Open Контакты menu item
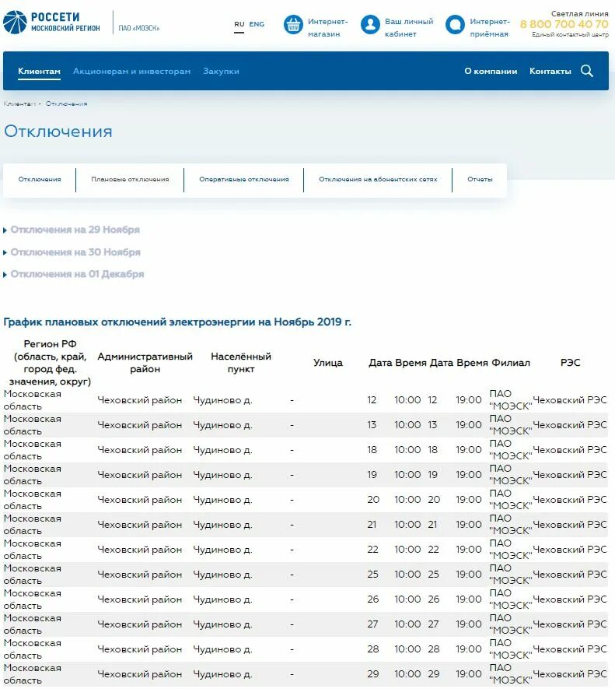Image resolution: width=615 pixels, height=689 pixels. tap(550, 71)
